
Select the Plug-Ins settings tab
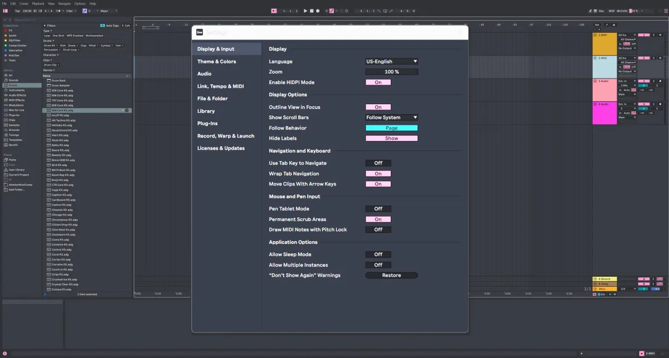pos(226,123)
